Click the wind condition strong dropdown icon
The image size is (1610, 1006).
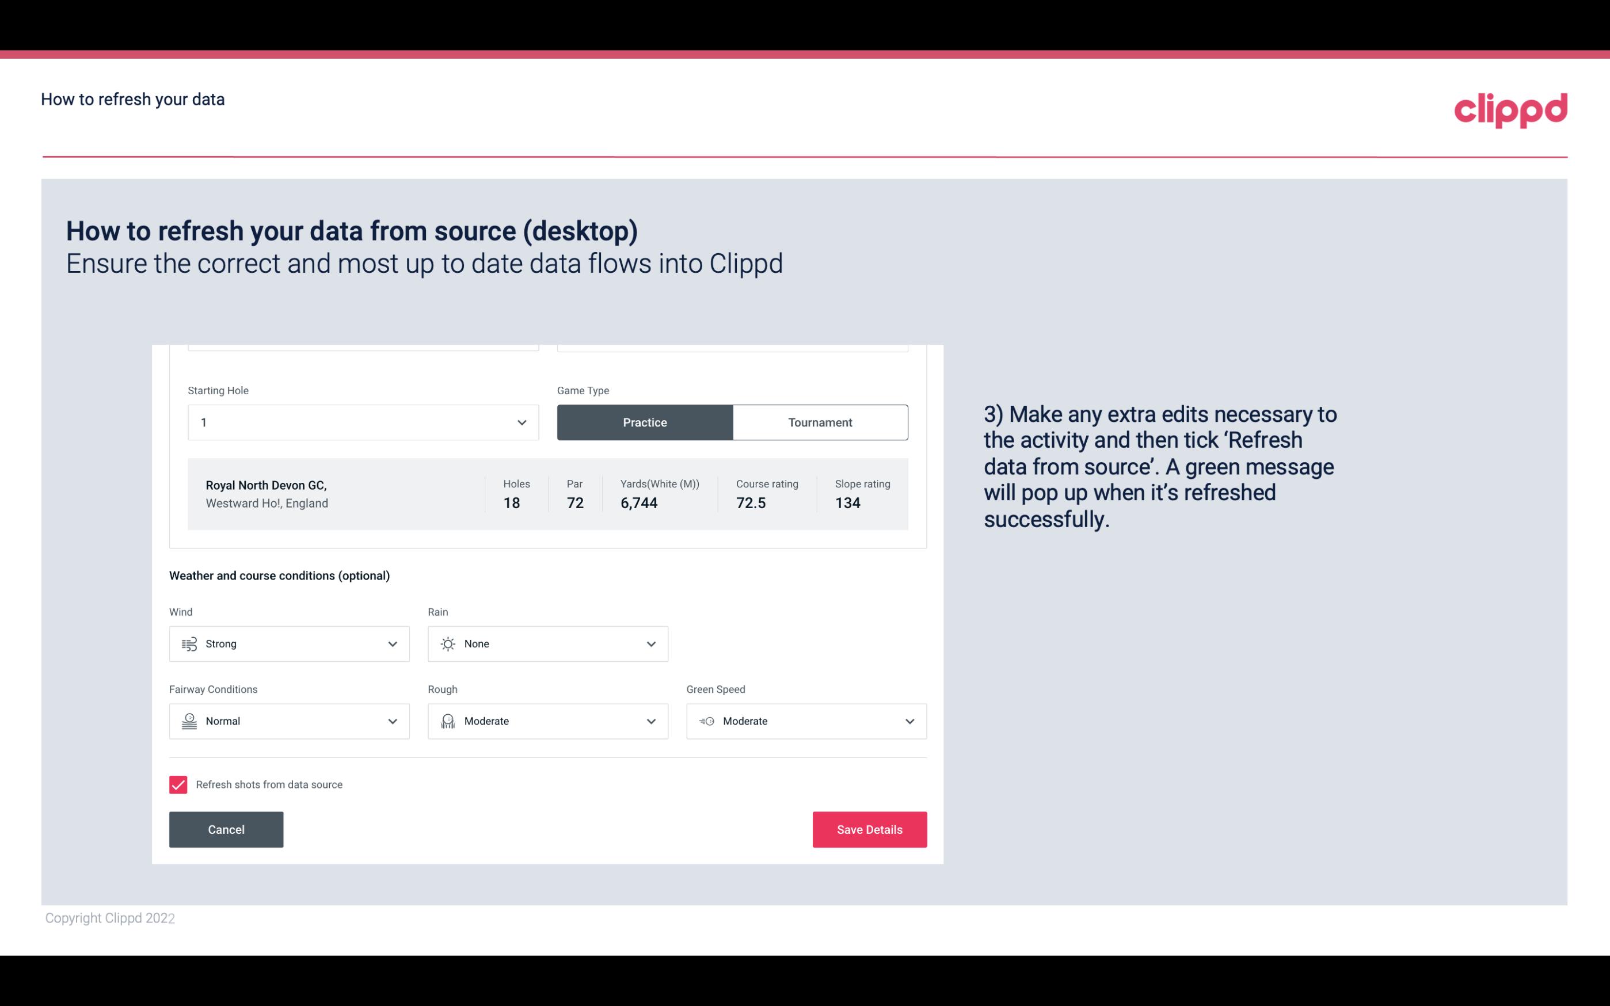coord(392,643)
